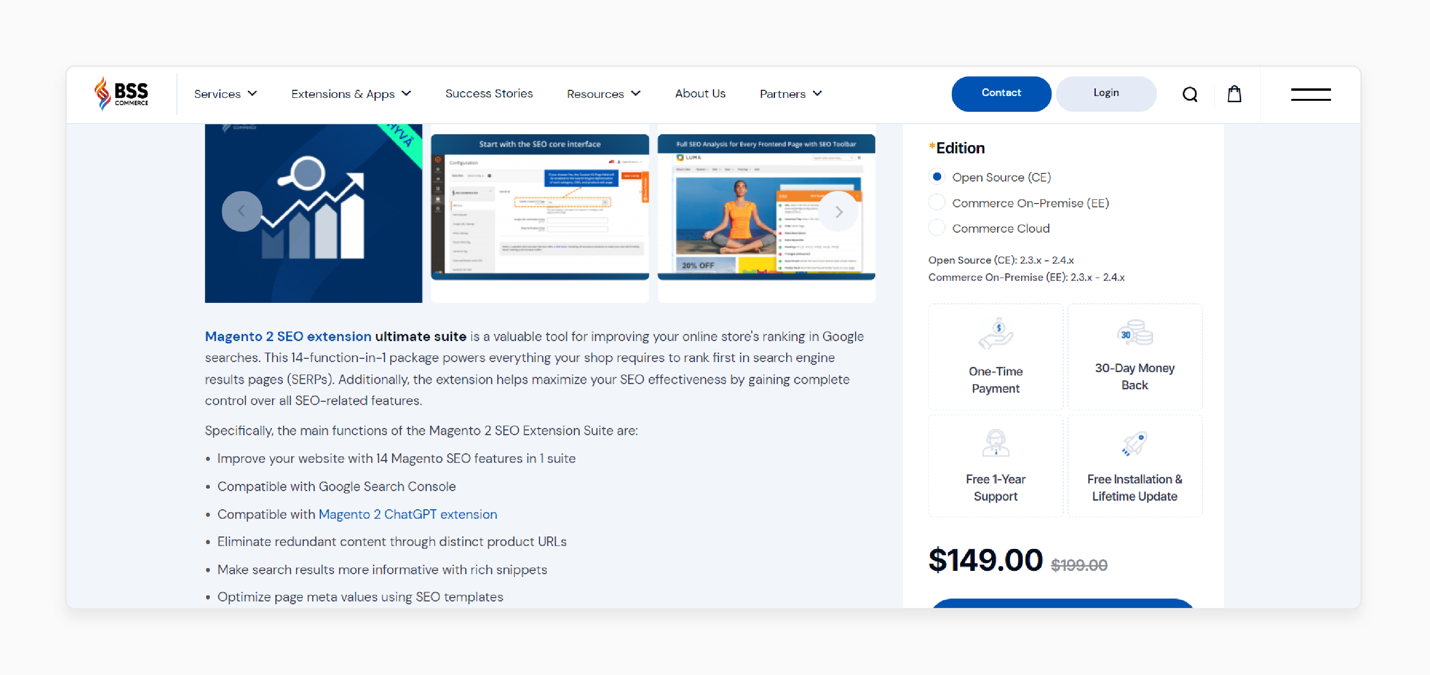
Task: Click the Free Installation & Lifetime Update label
Action: pyautogui.click(x=1134, y=488)
